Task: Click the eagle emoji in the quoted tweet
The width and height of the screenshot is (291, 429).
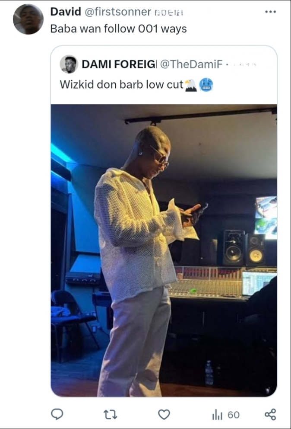Action: pyautogui.click(x=191, y=85)
